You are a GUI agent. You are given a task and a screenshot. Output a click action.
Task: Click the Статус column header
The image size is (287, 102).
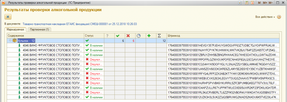[94, 36]
